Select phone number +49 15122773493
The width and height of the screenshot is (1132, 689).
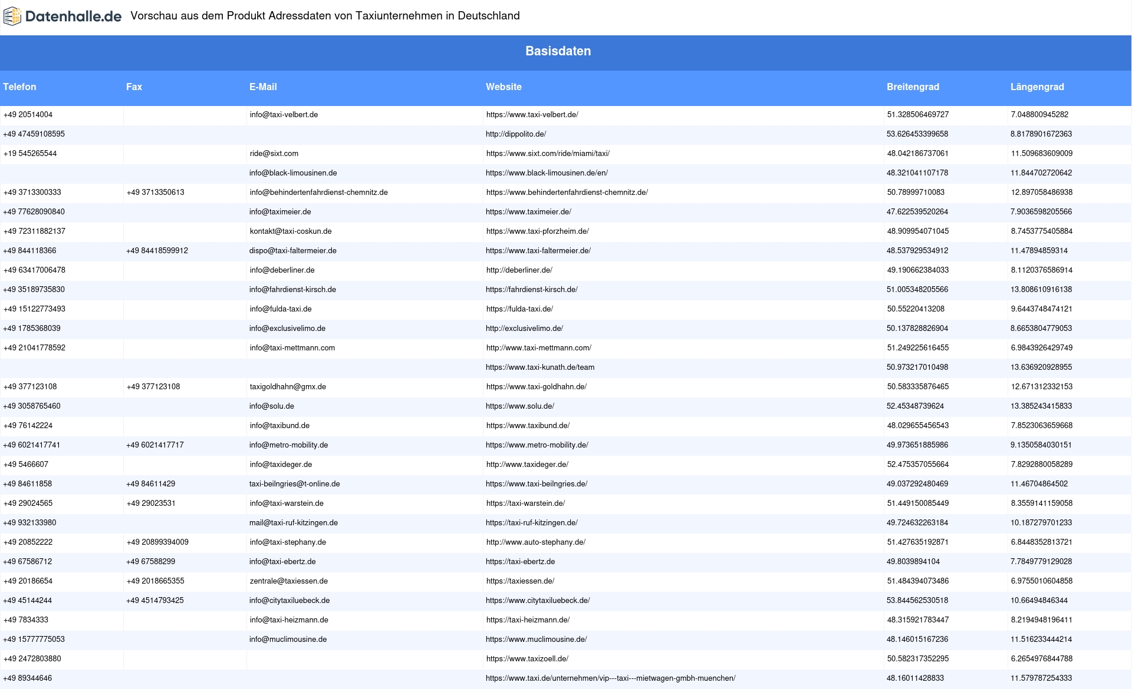(x=34, y=309)
